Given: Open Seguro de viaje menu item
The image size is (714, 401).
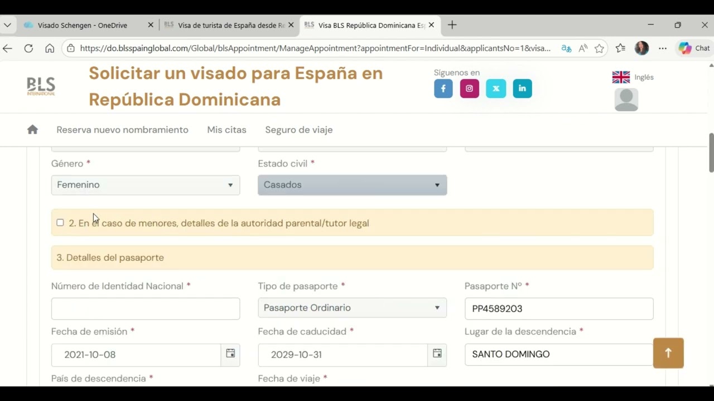Looking at the screenshot, I should (299, 130).
